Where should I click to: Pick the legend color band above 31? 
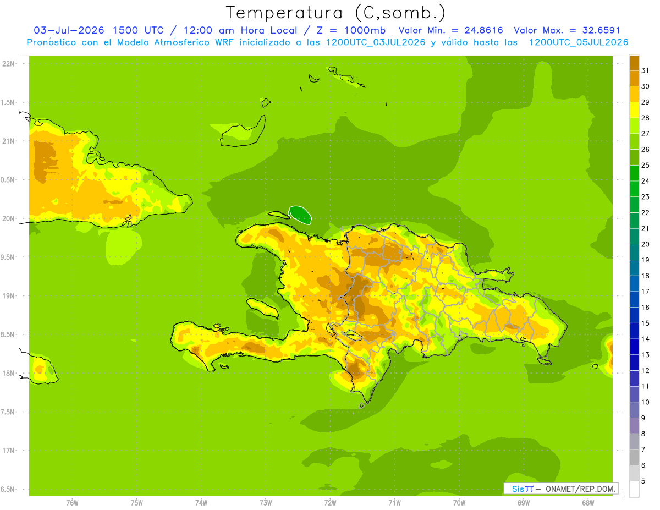tap(634, 63)
